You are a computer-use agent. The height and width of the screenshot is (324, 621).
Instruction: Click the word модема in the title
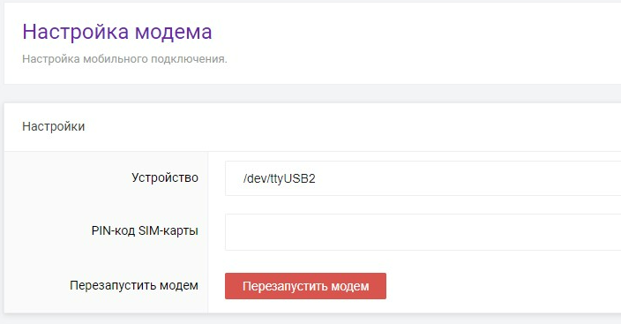(174, 32)
